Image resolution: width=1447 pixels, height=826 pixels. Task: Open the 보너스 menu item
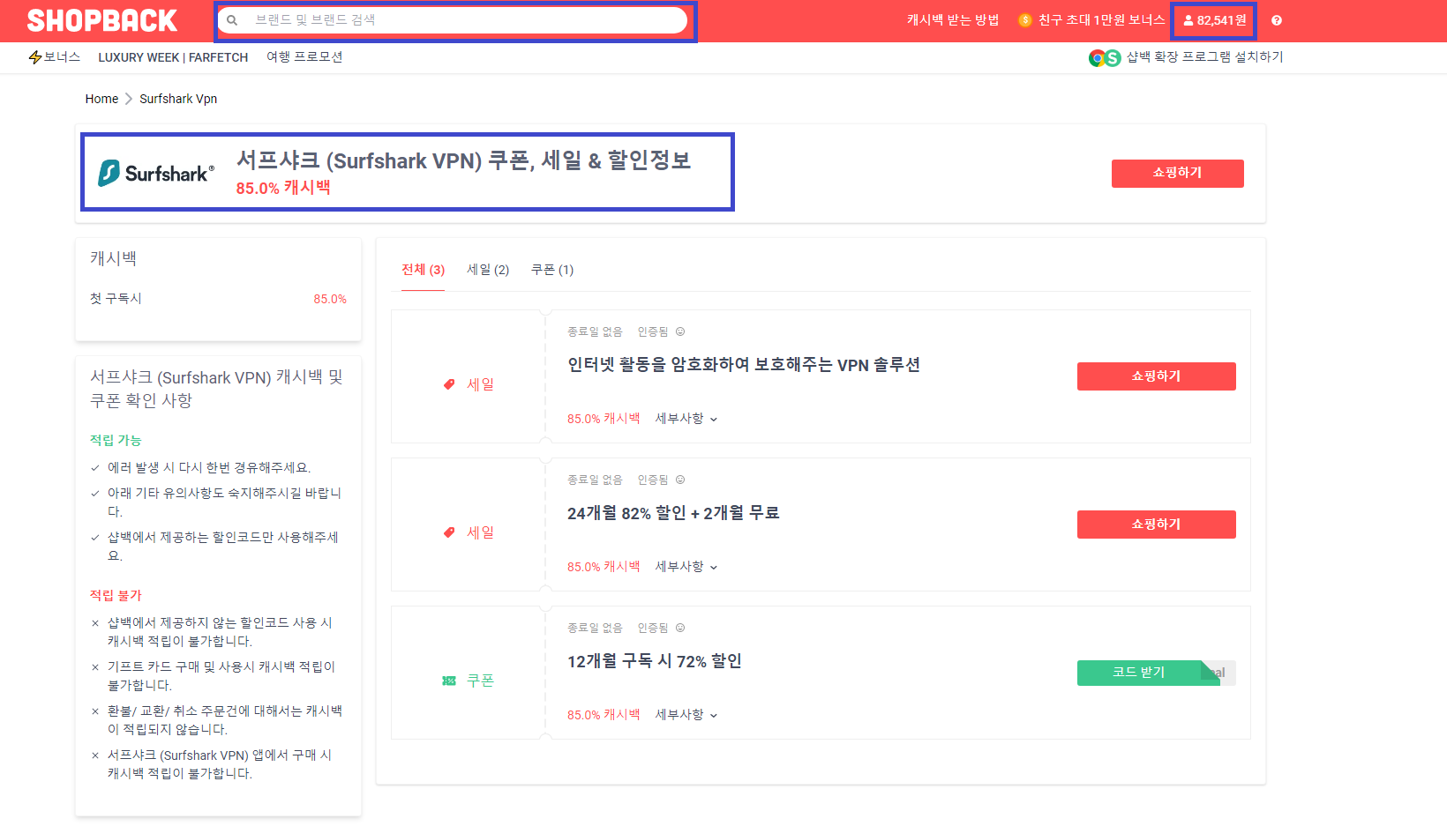pos(62,57)
